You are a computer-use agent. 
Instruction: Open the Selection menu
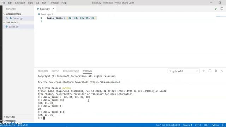pyautogui.click(x=20, y=3)
